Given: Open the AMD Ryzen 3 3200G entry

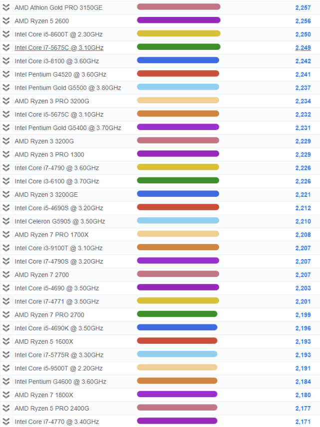Looking at the screenshot, I should coord(44,141).
